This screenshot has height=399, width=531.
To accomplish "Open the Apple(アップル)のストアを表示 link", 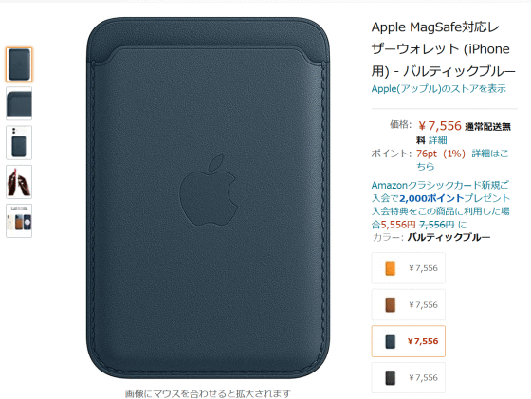I will 438,89.
